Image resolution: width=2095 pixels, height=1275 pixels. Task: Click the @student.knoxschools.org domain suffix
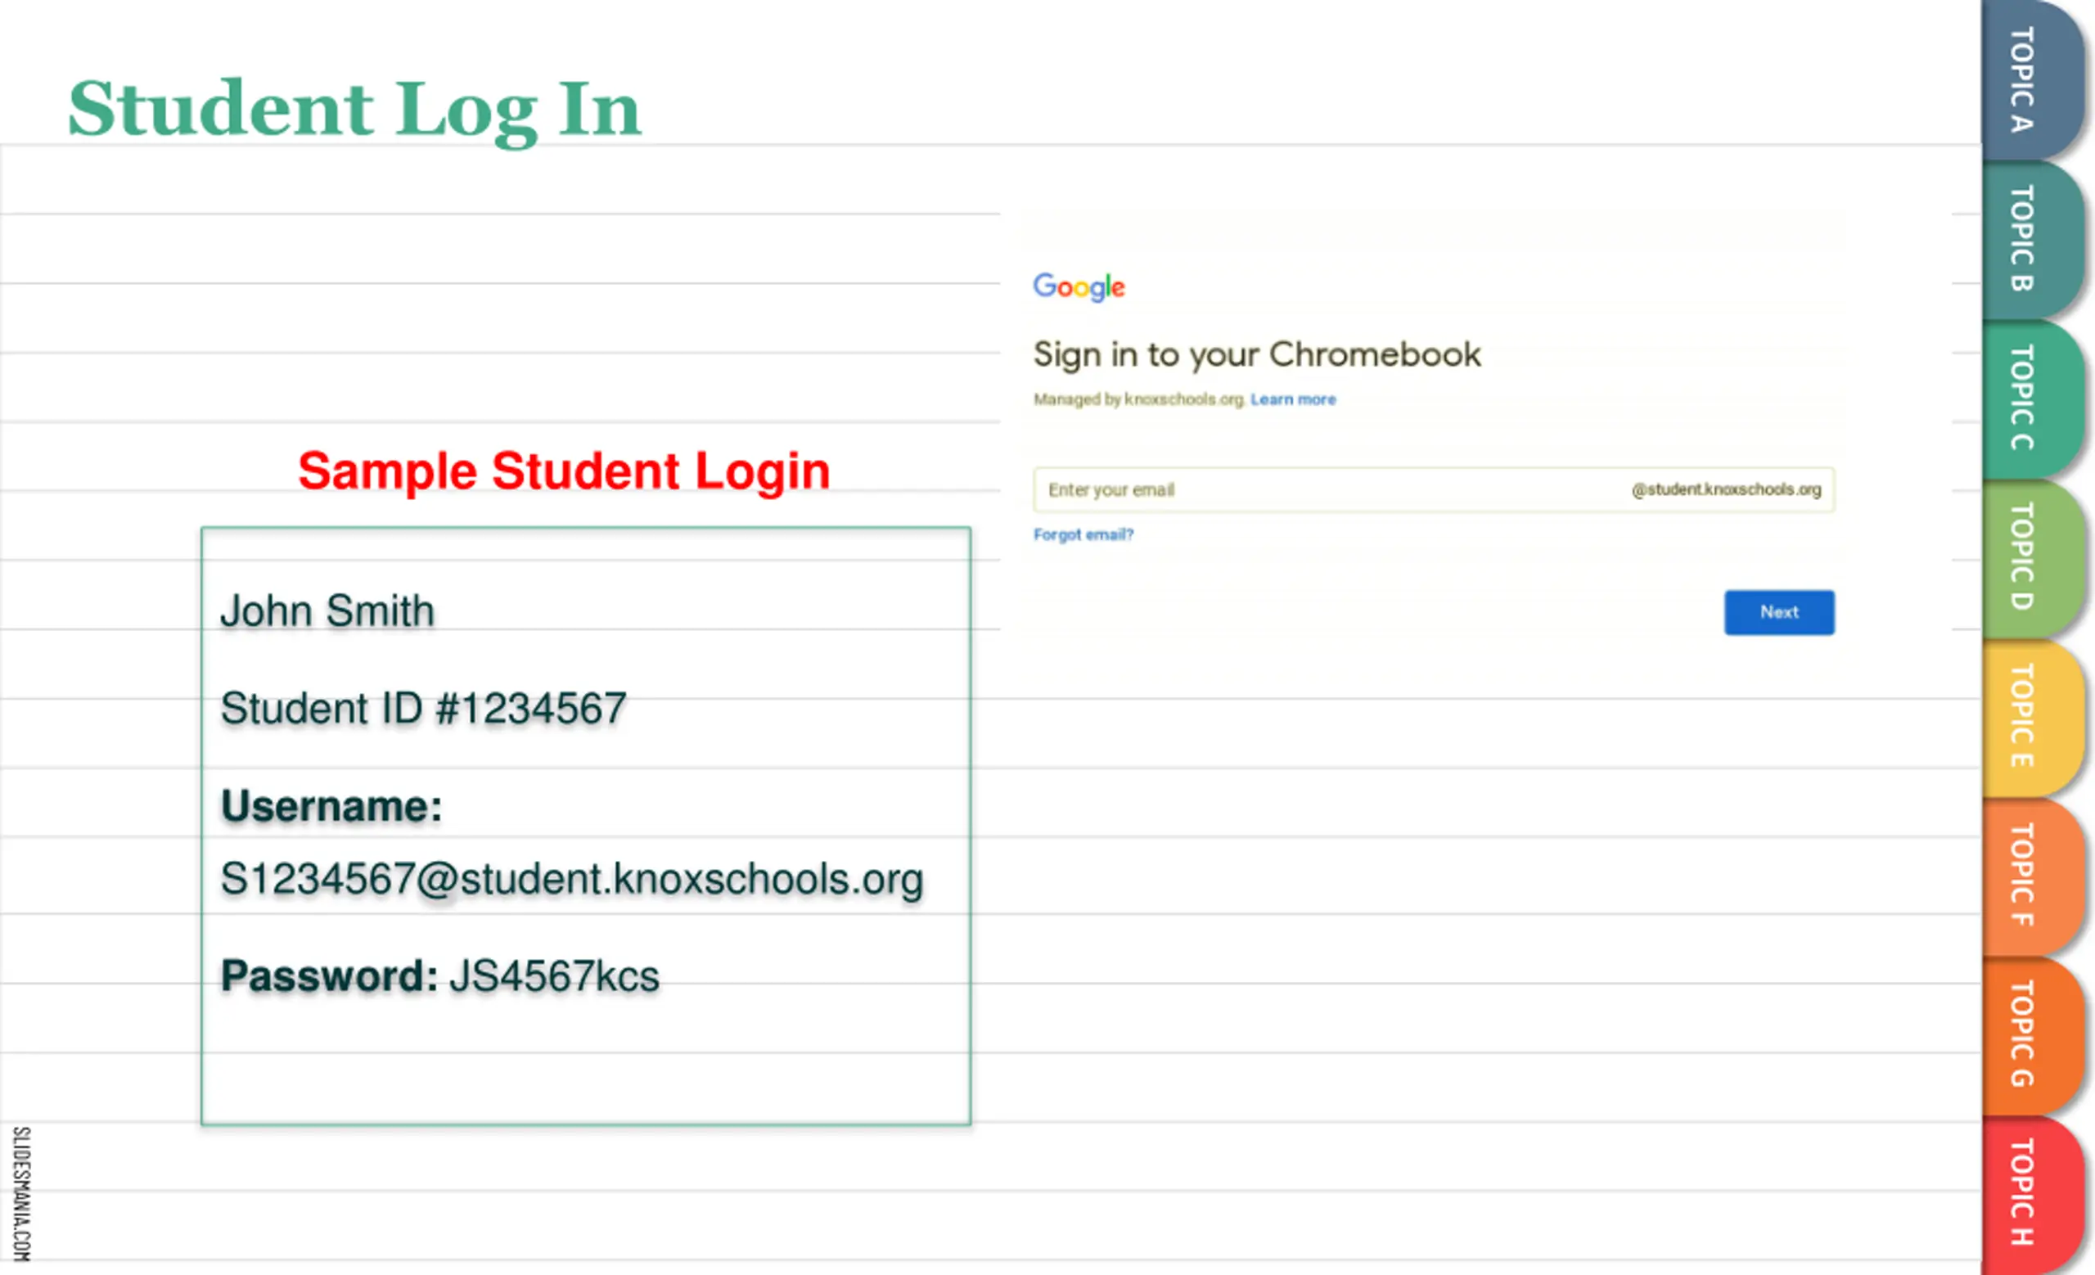tap(1726, 489)
